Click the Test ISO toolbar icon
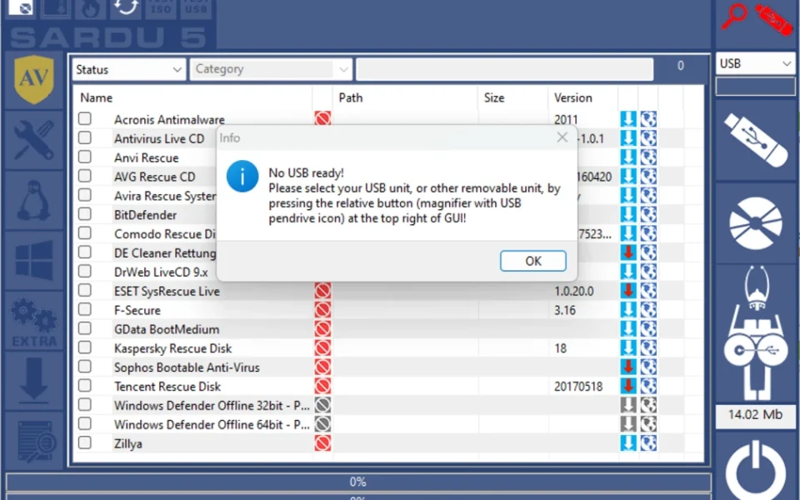 (x=161, y=8)
